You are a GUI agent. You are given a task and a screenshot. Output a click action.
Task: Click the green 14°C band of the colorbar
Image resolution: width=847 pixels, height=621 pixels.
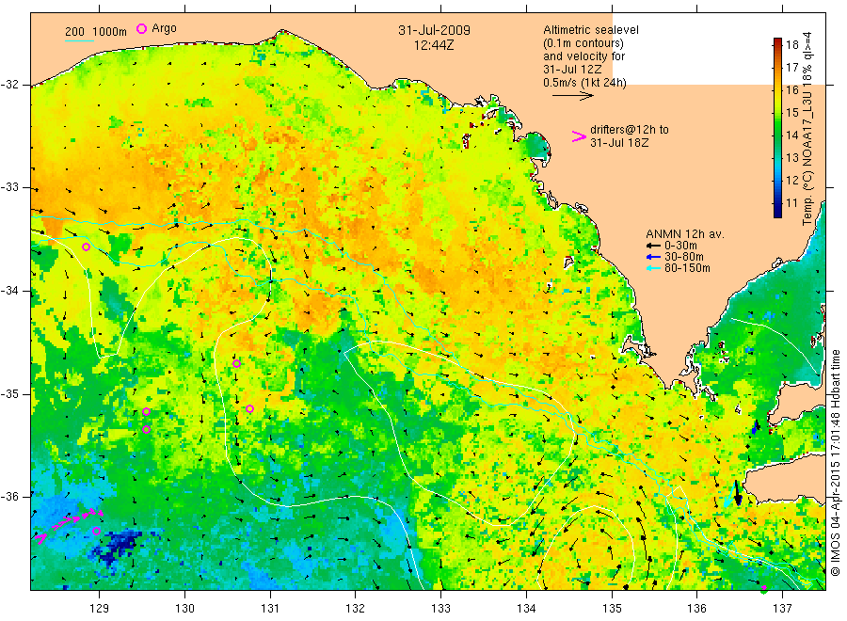pos(778,135)
